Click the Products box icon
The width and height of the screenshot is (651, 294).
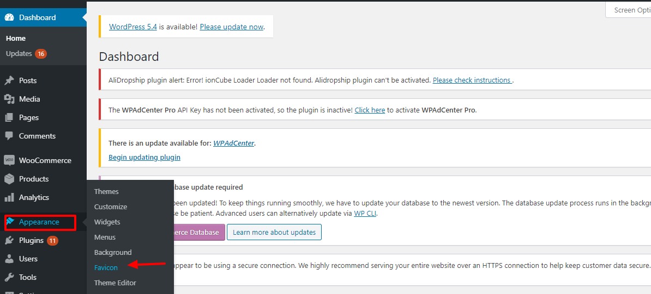point(9,179)
